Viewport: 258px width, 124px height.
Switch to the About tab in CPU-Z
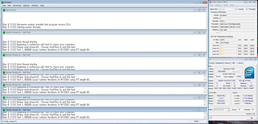point(240,63)
